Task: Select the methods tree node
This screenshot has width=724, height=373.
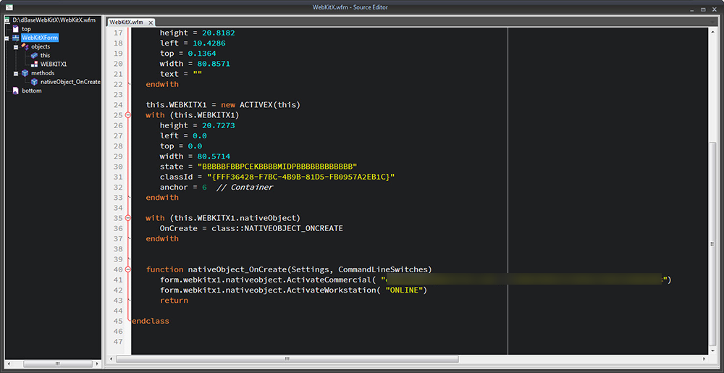Action: [x=43, y=73]
